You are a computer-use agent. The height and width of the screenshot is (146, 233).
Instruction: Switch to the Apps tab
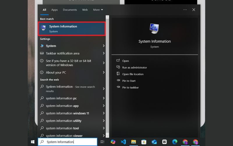54,10
